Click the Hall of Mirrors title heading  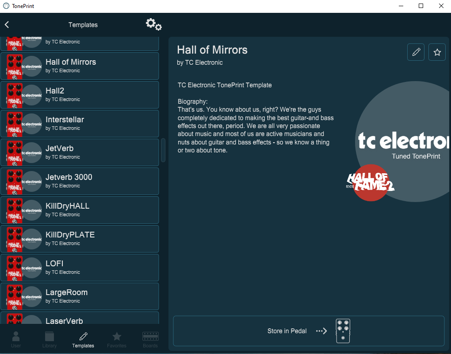point(212,50)
